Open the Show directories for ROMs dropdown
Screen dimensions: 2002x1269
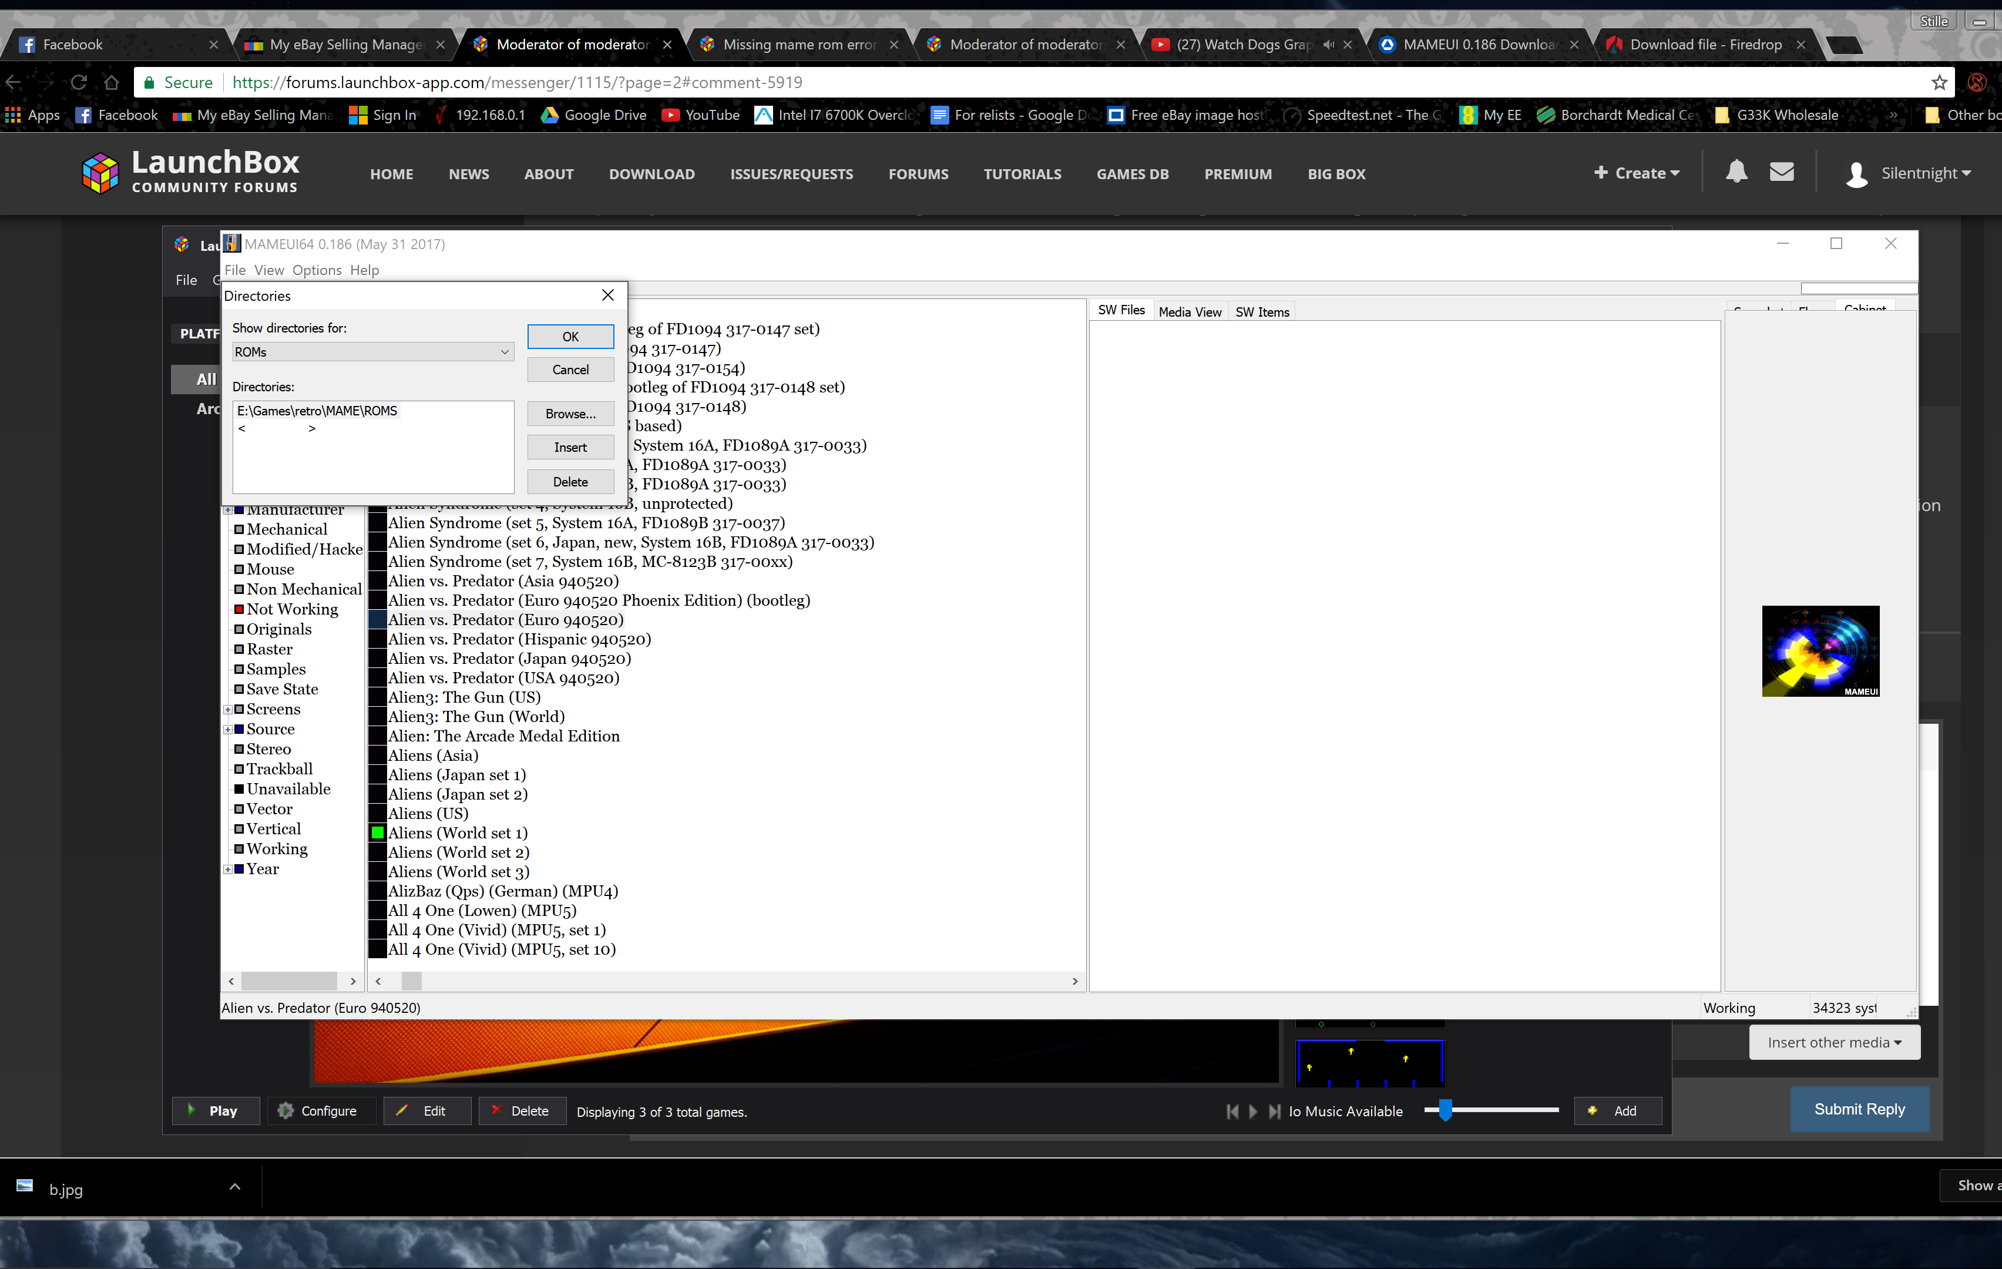point(372,352)
